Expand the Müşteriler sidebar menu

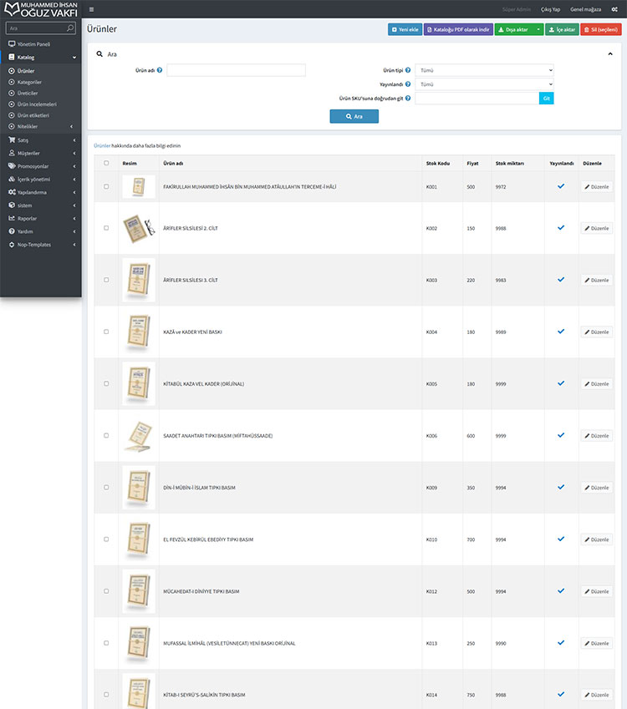41,154
